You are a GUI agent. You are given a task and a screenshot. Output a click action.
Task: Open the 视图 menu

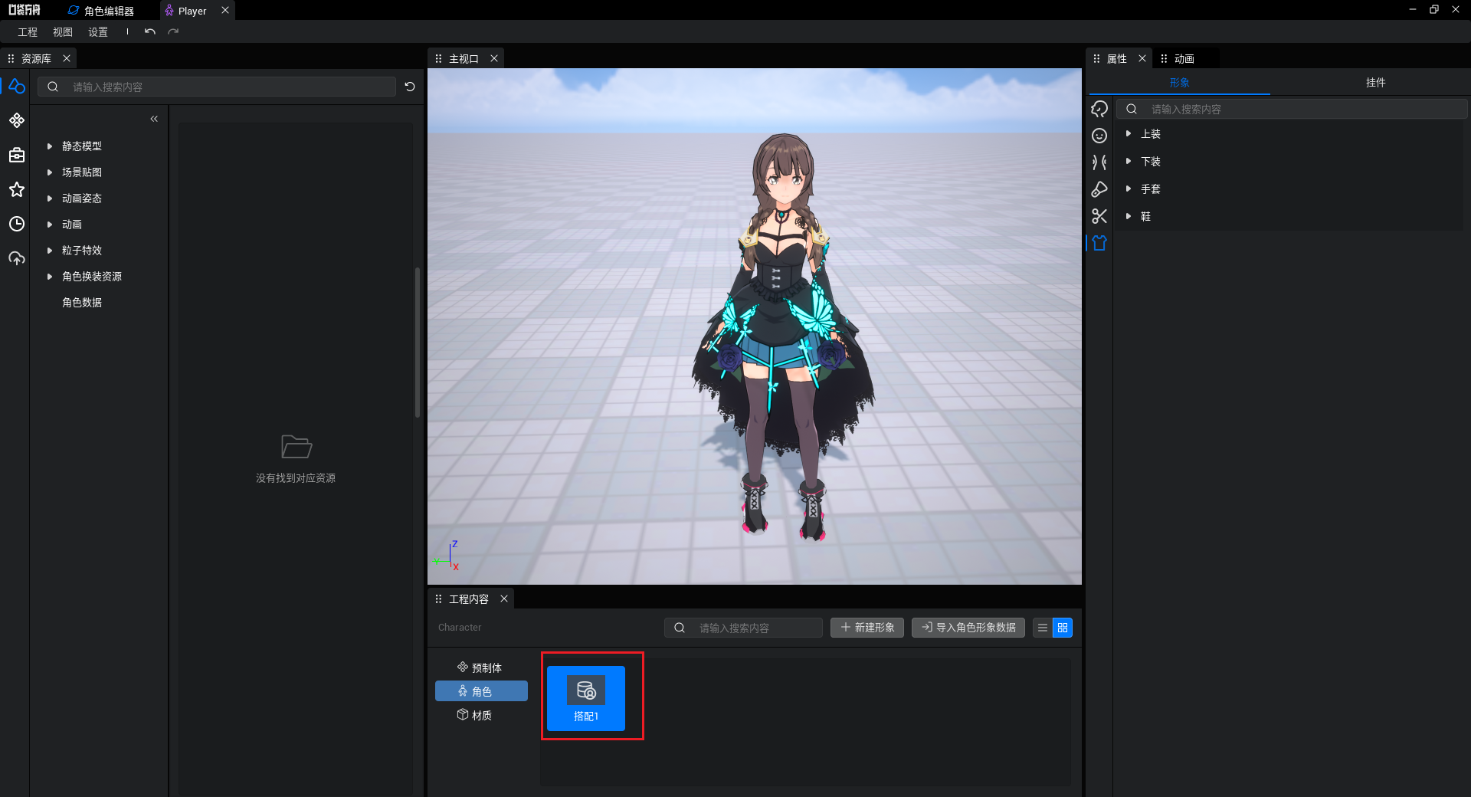(x=63, y=32)
